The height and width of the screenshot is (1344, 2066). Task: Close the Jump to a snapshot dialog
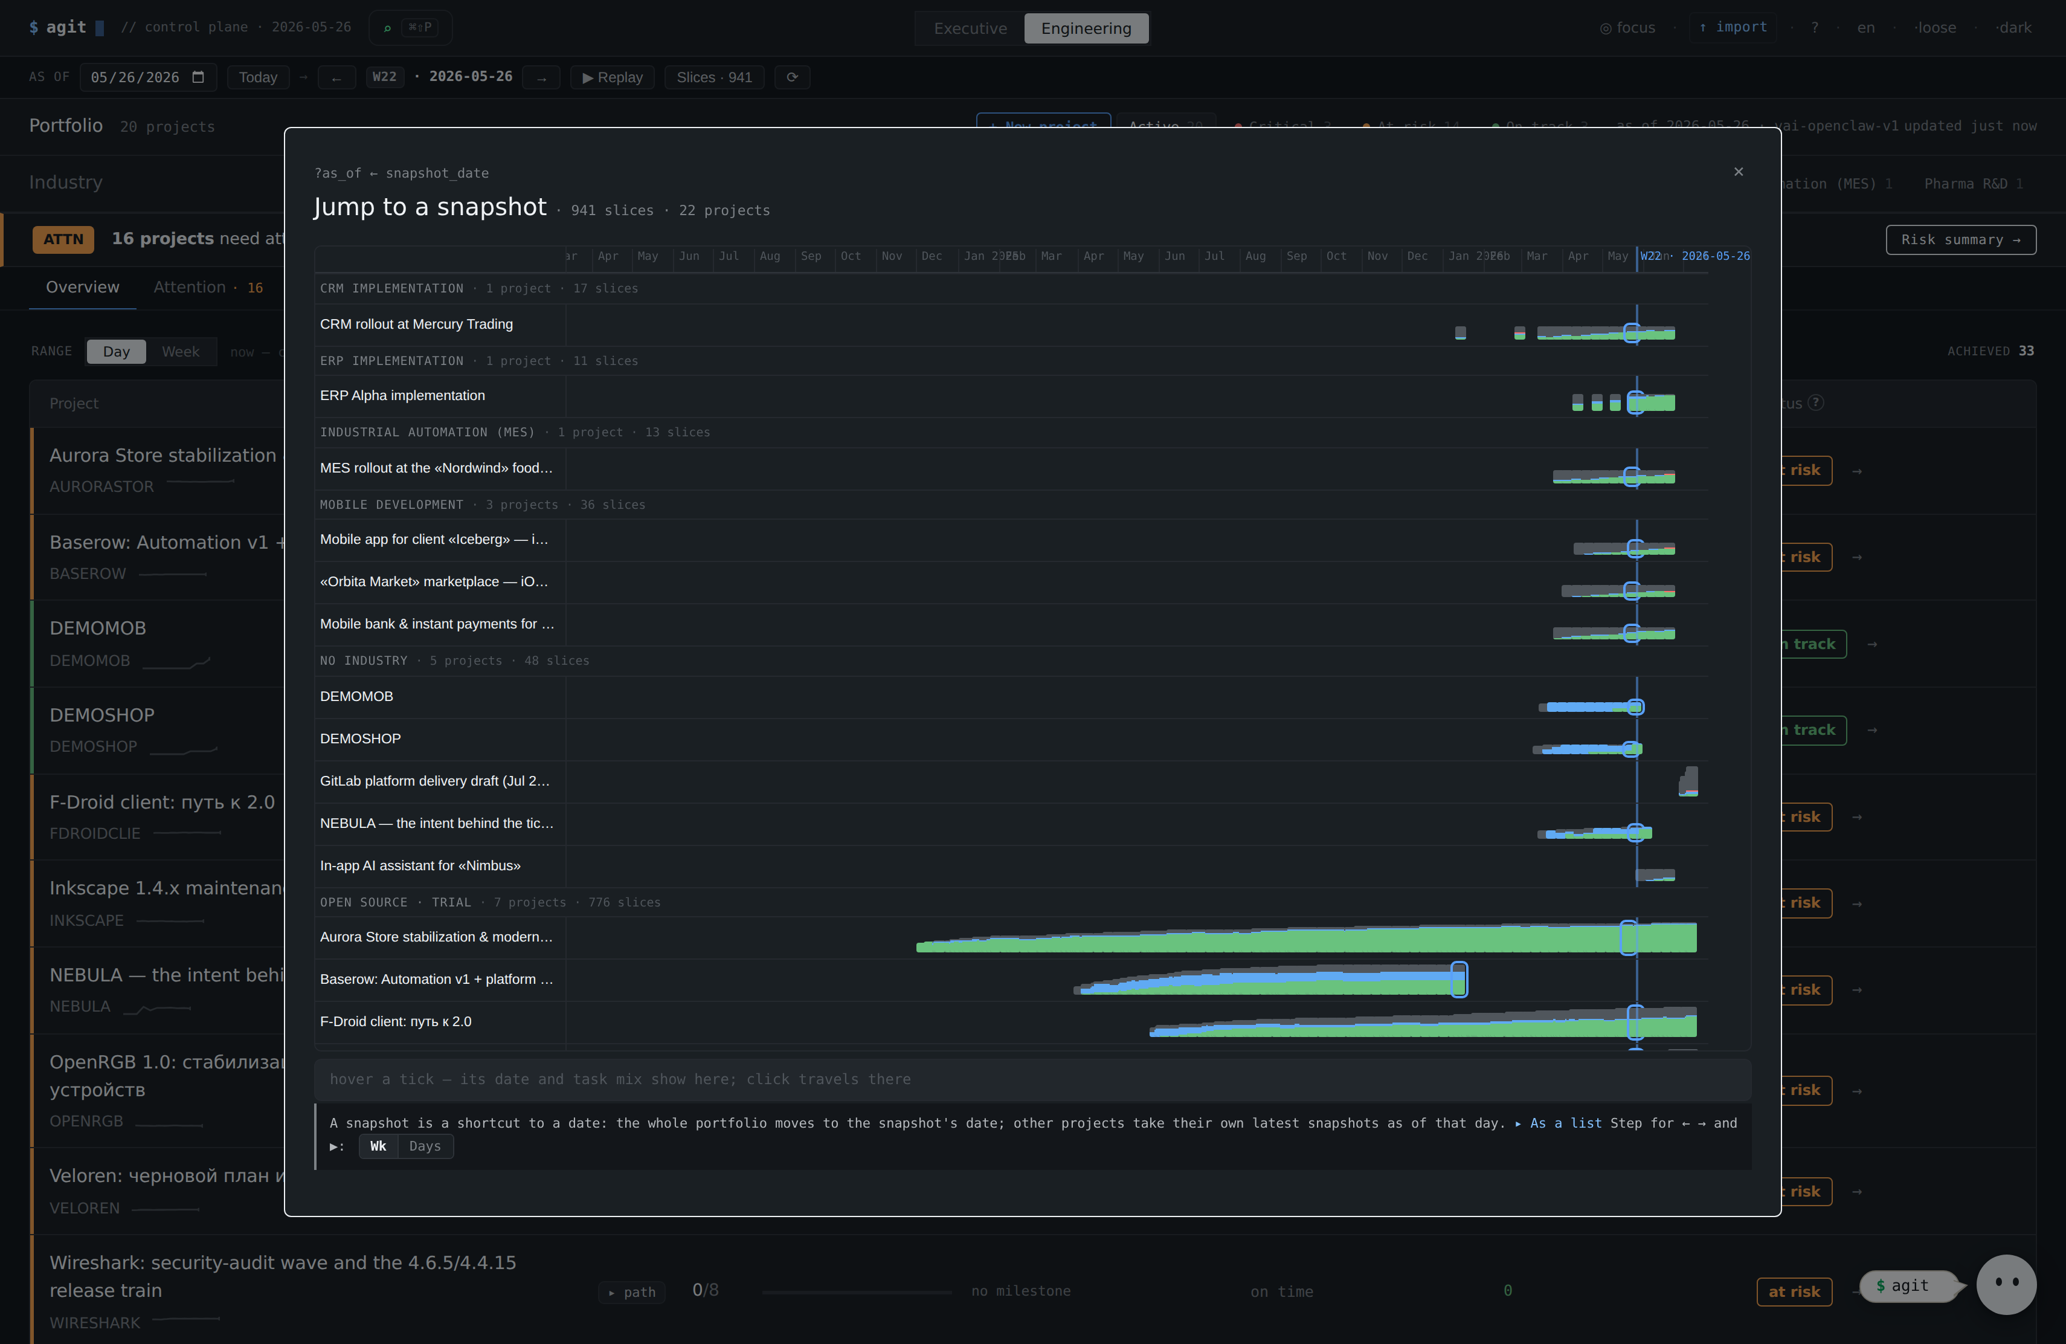(1738, 172)
